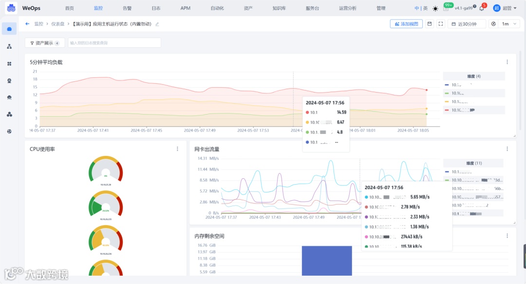Switch to APM tab
The width and height of the screenshot is (526, 284).
pyautogui.click(x=185, y=8)
